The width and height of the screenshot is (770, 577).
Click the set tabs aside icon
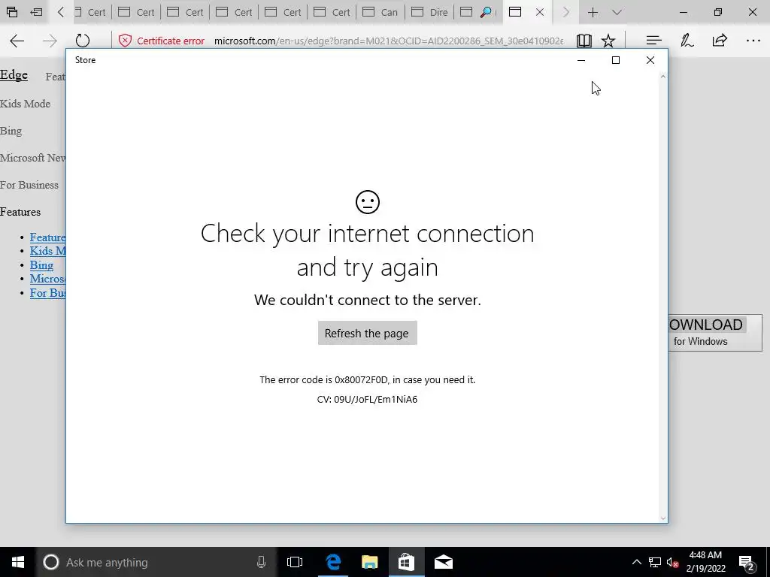(36, 12)
